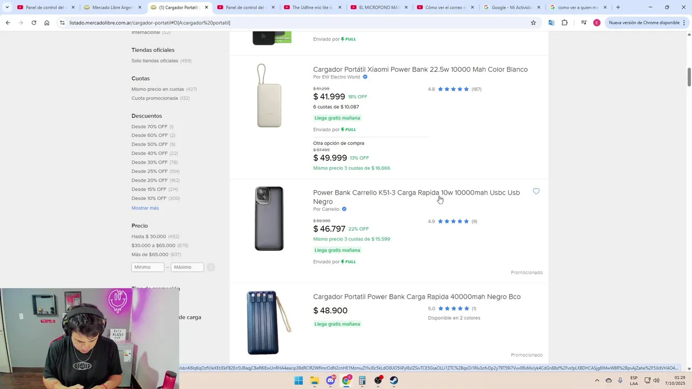This screenshot has height=389, width=692.
Task: Open Cargador Portátil Xiaomi Power Bank listing
Action: (420, 69)
